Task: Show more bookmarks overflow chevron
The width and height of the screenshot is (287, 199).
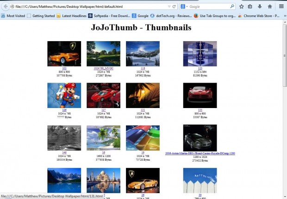Action: (x=285, y=16)
